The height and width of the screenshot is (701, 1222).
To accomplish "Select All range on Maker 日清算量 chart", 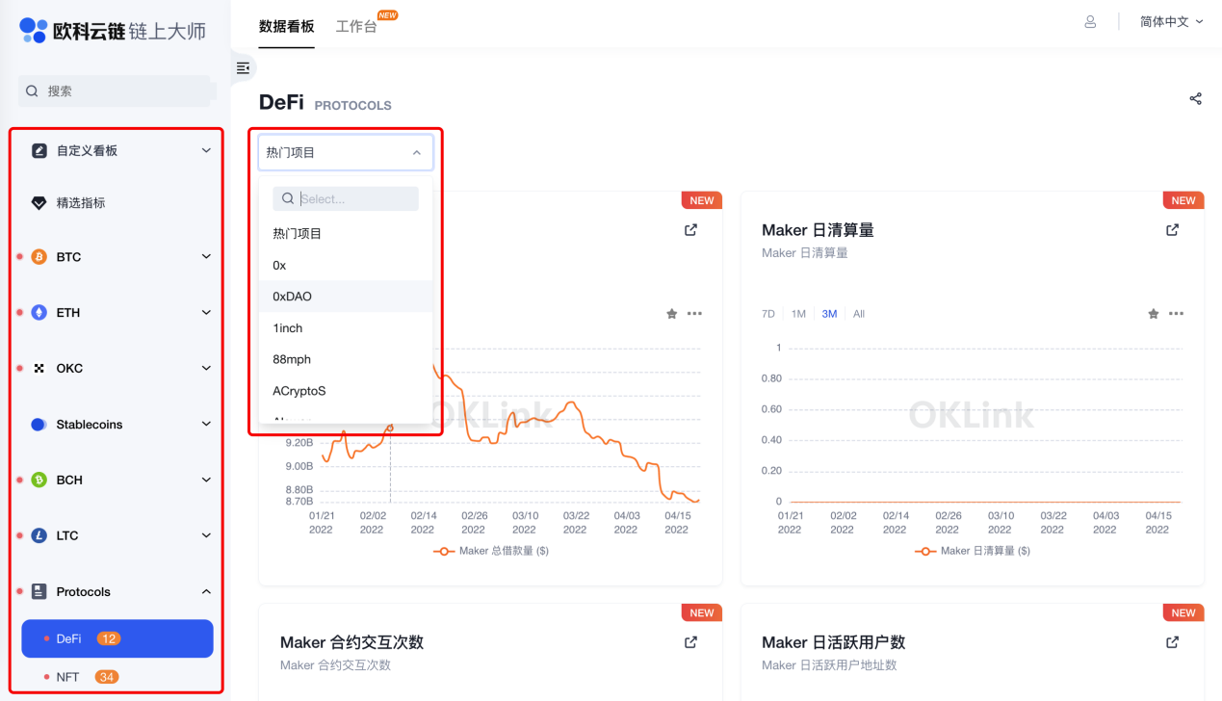I will [x=859, y=314].
